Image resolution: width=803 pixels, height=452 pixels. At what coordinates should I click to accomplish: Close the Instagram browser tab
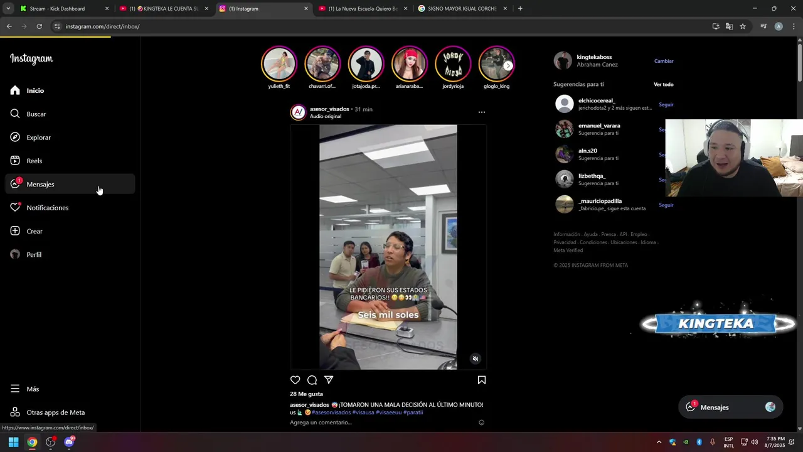coord(306,9)
